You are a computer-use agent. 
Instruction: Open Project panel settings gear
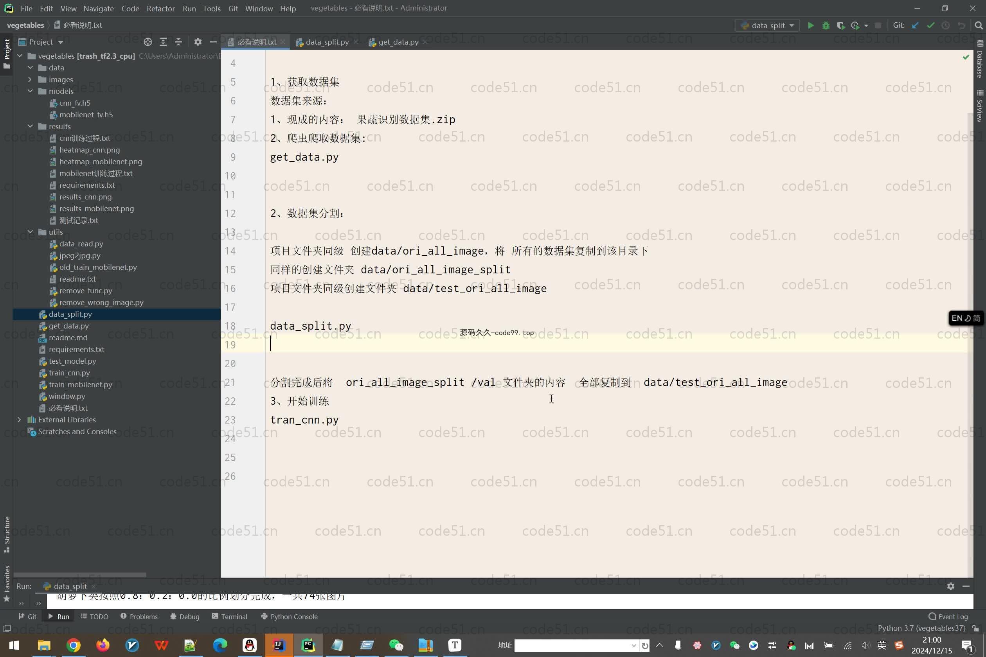point(198,42)
